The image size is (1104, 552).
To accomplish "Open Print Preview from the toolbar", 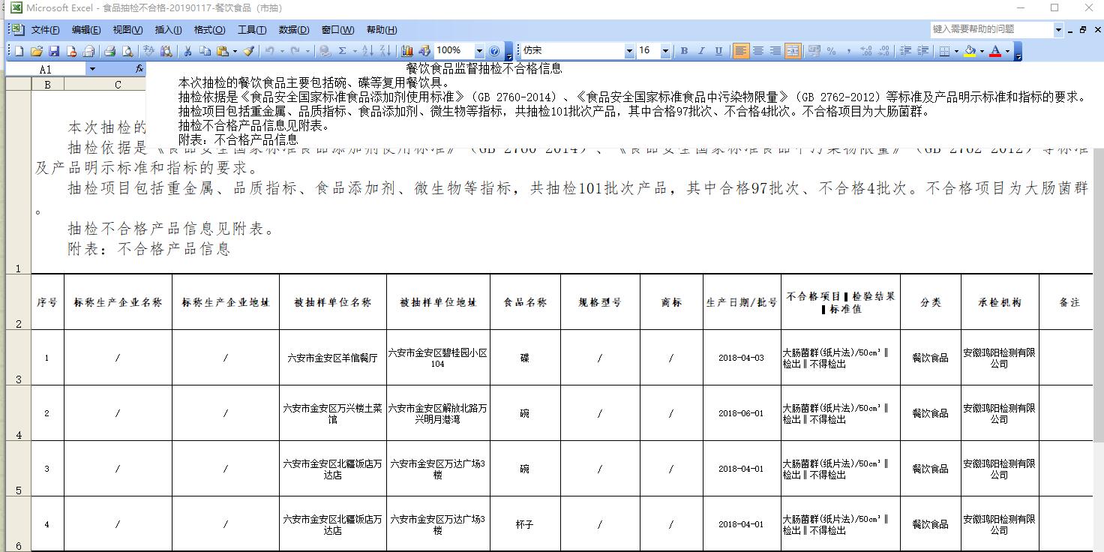I will (127, 51).
